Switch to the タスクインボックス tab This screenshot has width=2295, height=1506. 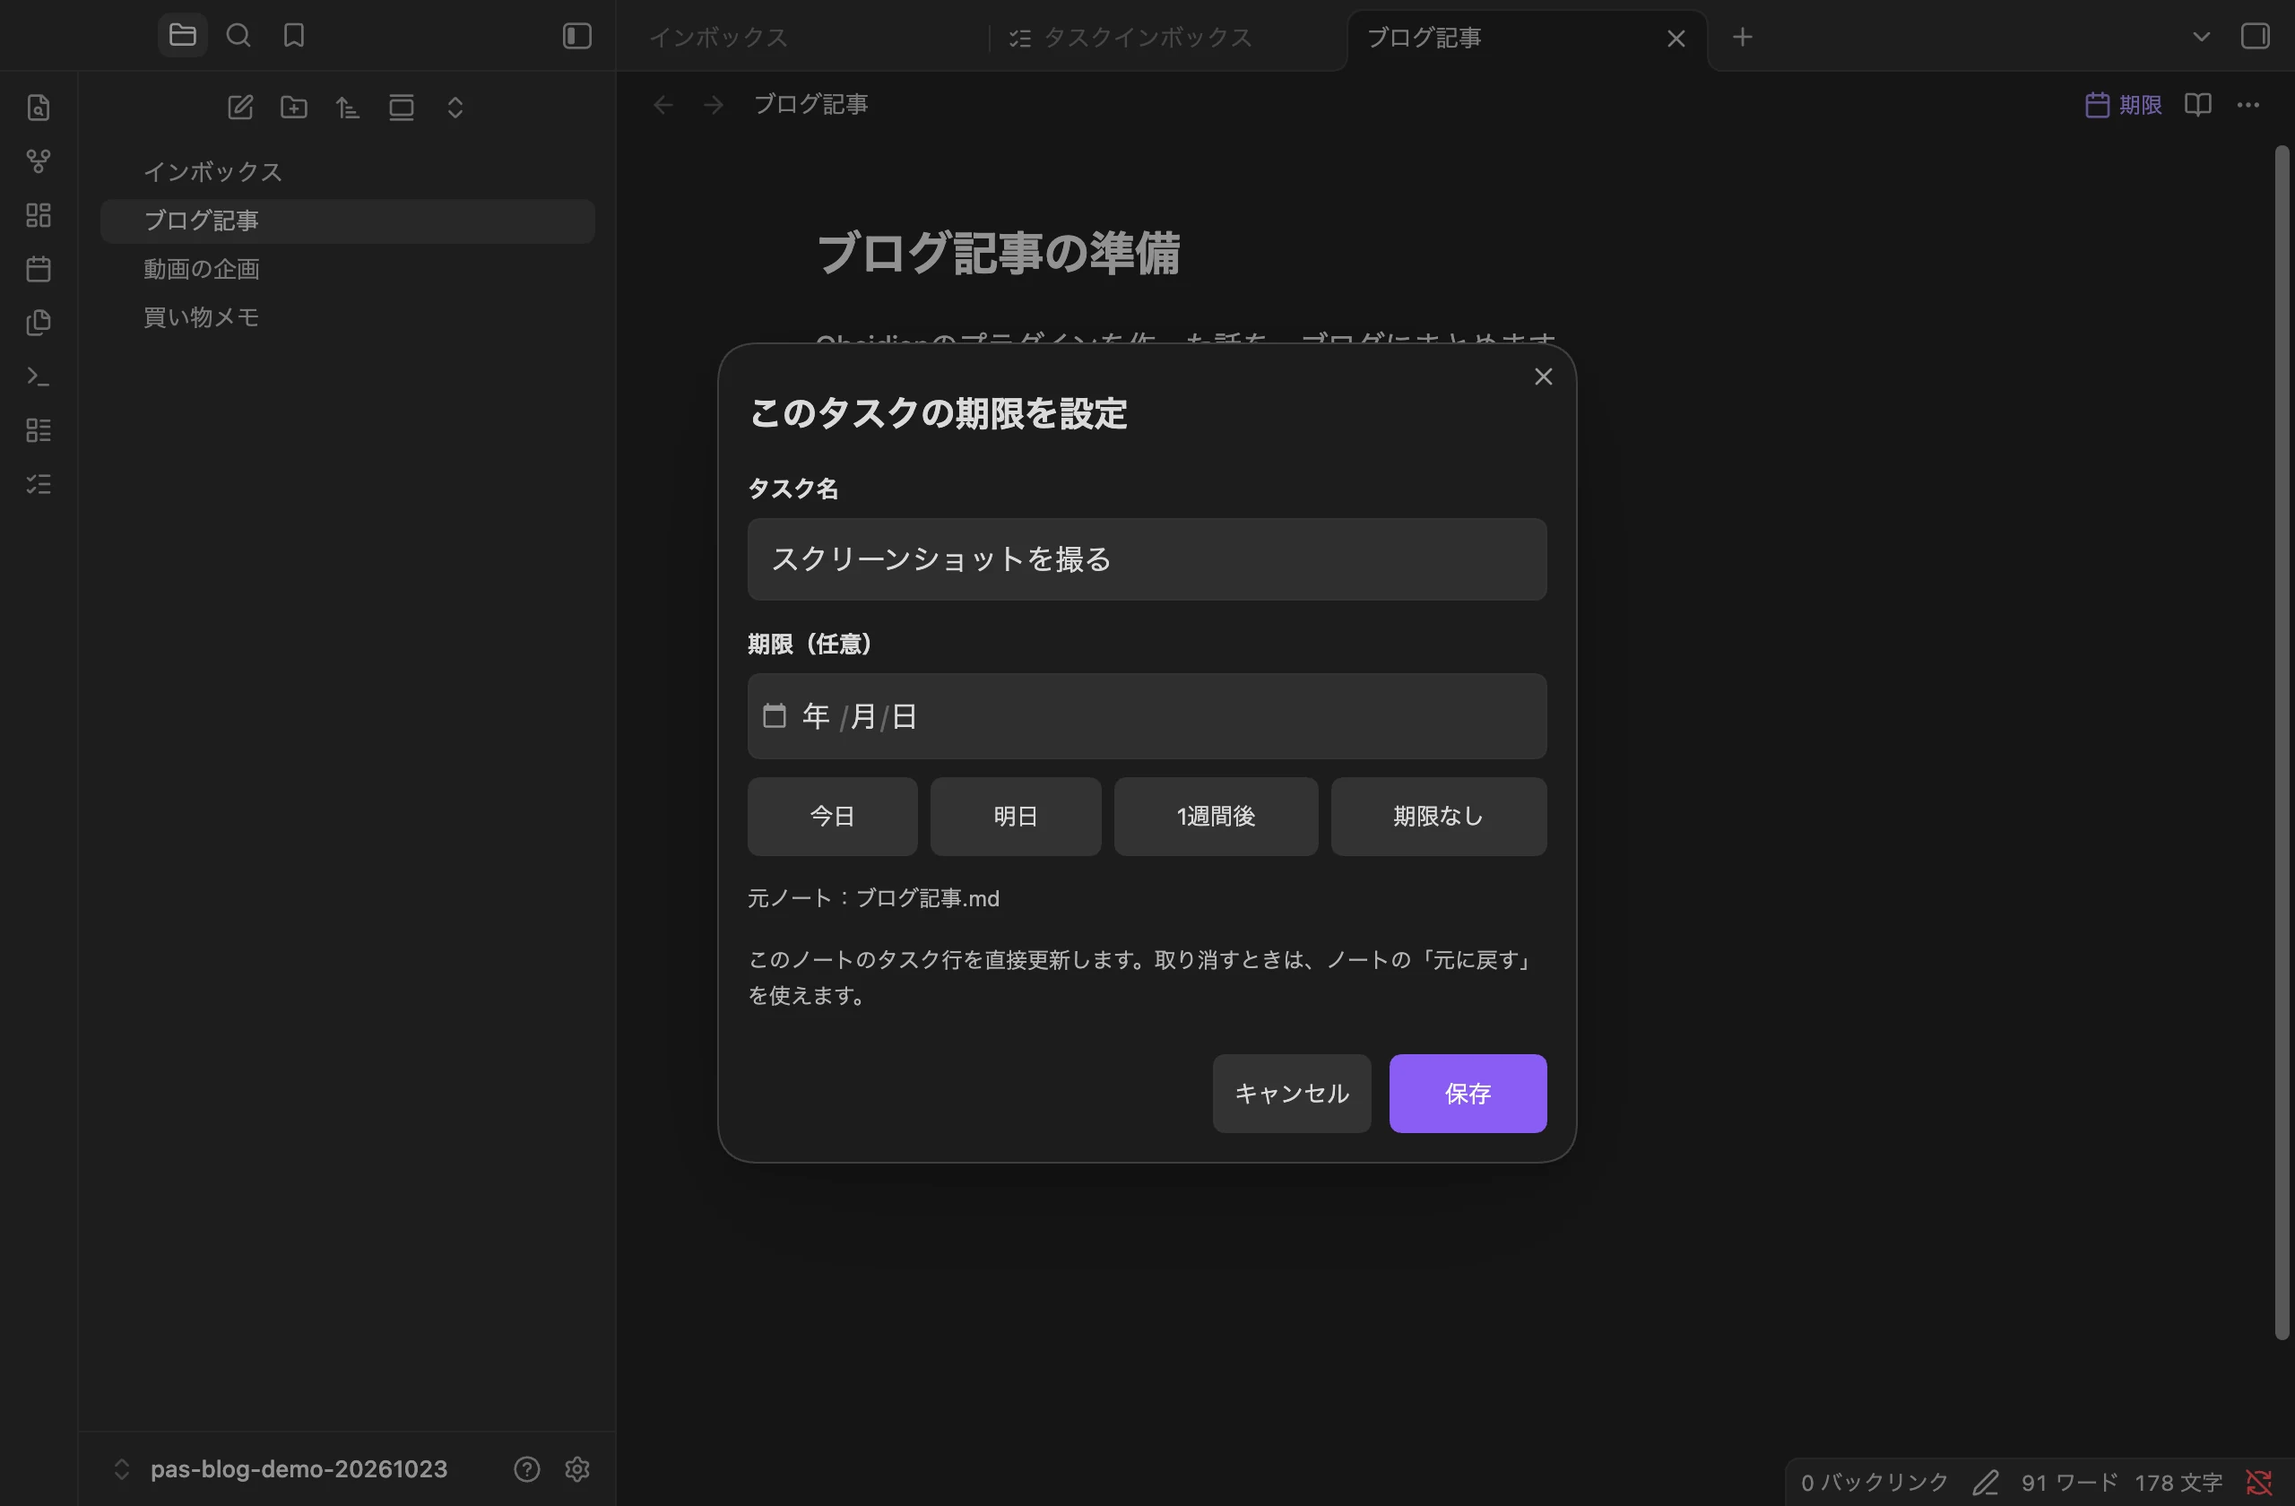[1167, 38]
